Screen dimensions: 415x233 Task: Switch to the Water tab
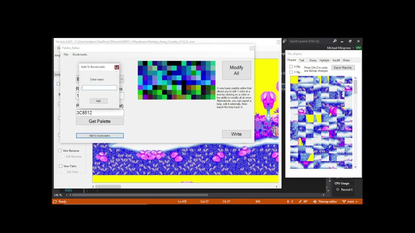[x=346, y=61]
